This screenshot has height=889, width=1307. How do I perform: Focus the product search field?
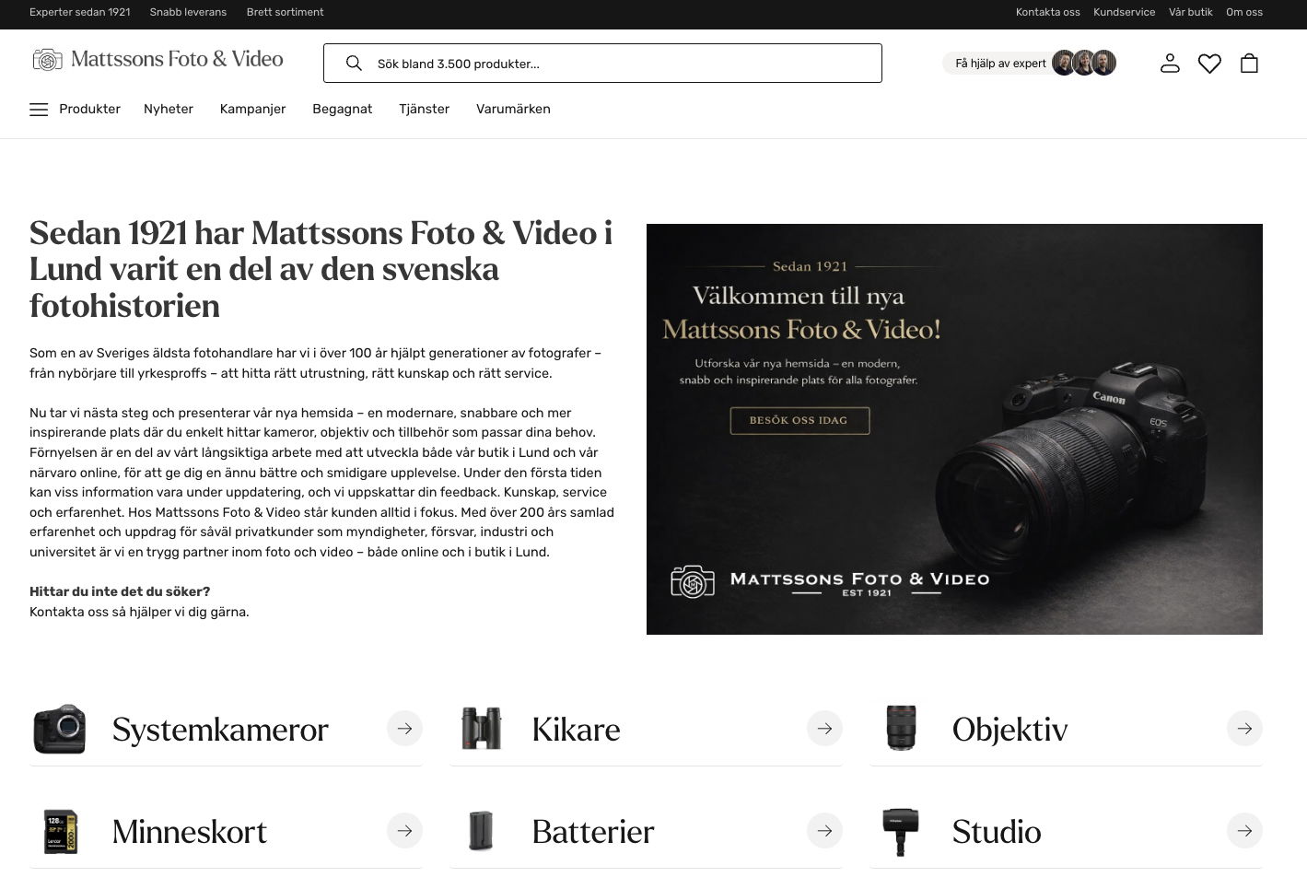(602, 63)
